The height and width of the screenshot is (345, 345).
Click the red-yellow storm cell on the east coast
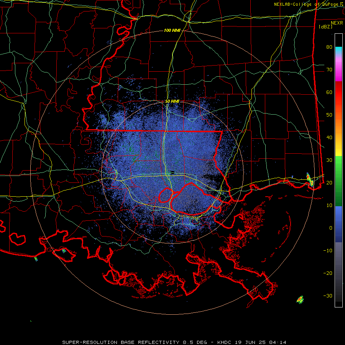click(310, 179)
